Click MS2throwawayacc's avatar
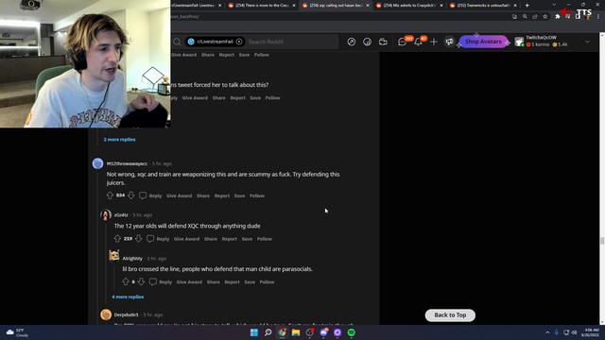The image size is (605, 340). [x=97, y=163]
